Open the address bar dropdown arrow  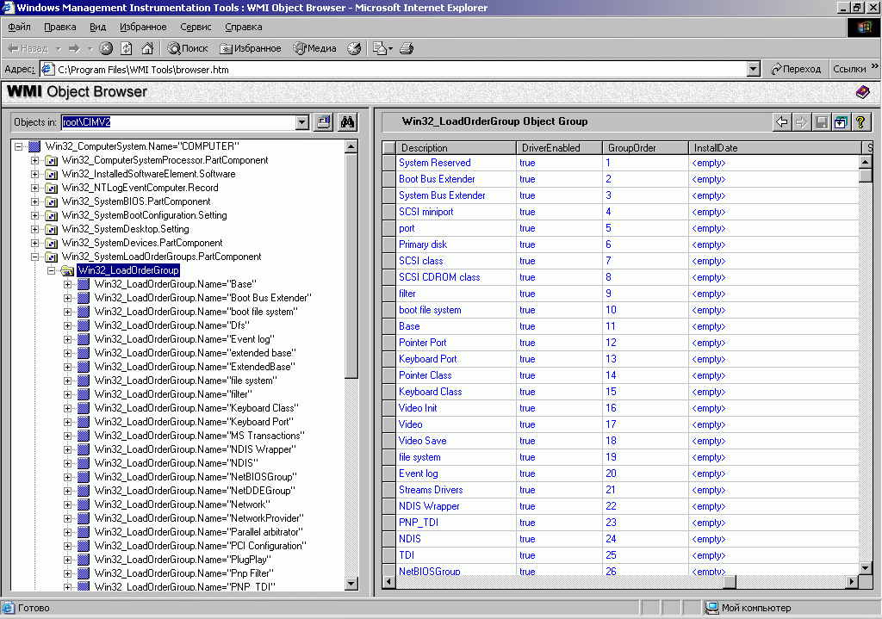753,67
